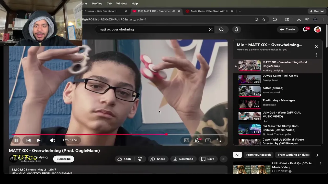Open Chrome three-dot menu
The image size is (328, 184).
(323, 19)
